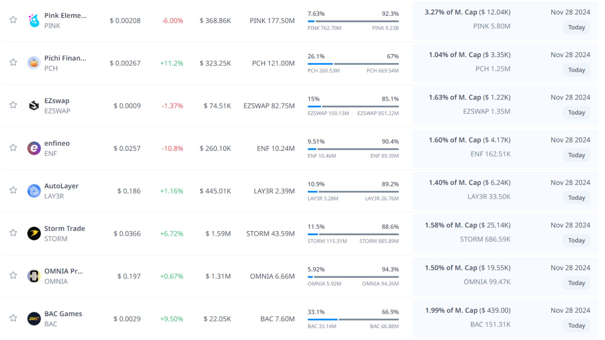Click the Today badge in PINK row
This screenshot has width=605, height=340.
pos(576,27)
